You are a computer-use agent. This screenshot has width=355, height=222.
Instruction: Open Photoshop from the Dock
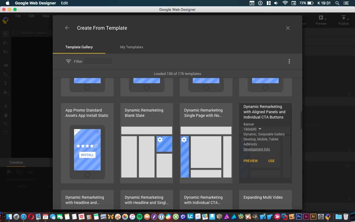299,217
